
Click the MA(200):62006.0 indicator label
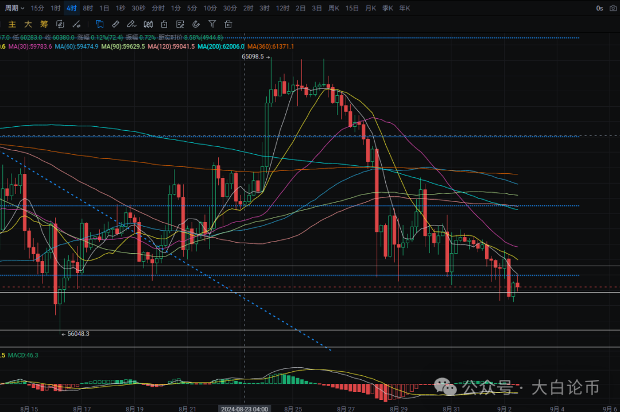(x=221, y=46)
